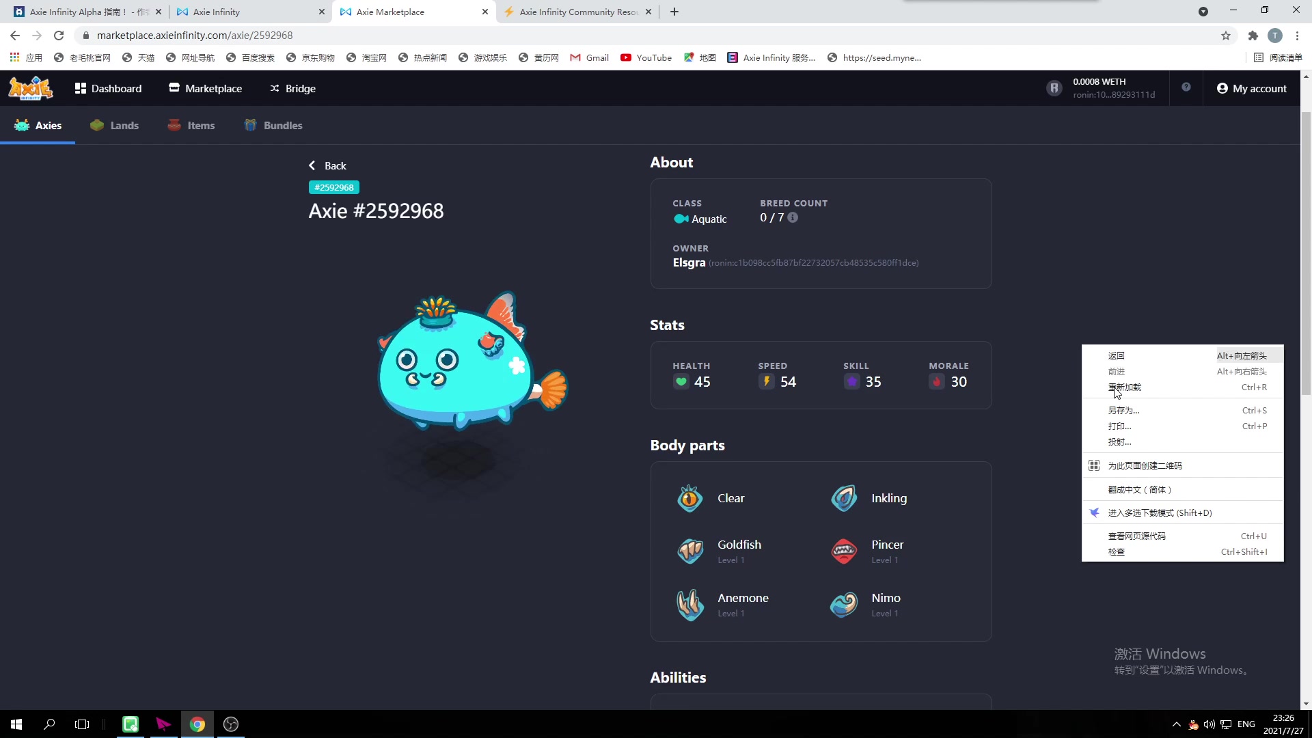Select 为此页面创建二维码 menu entry
This screenshot has width=1312, height=738.
tap(1182, 466)
